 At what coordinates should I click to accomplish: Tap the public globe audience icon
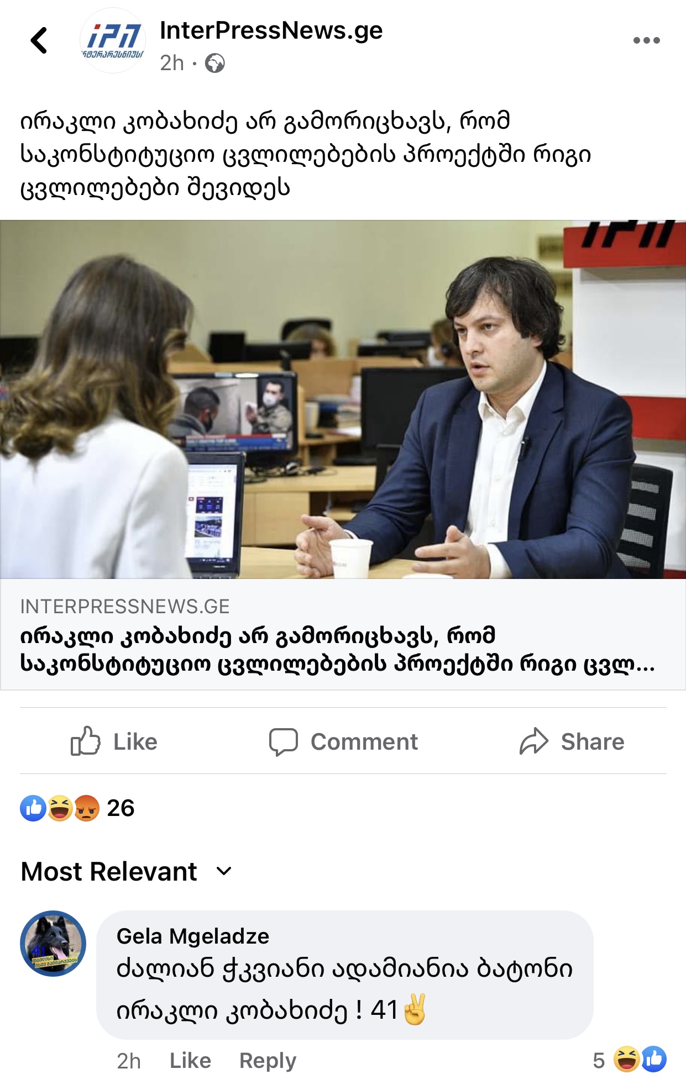click(214, 64)
